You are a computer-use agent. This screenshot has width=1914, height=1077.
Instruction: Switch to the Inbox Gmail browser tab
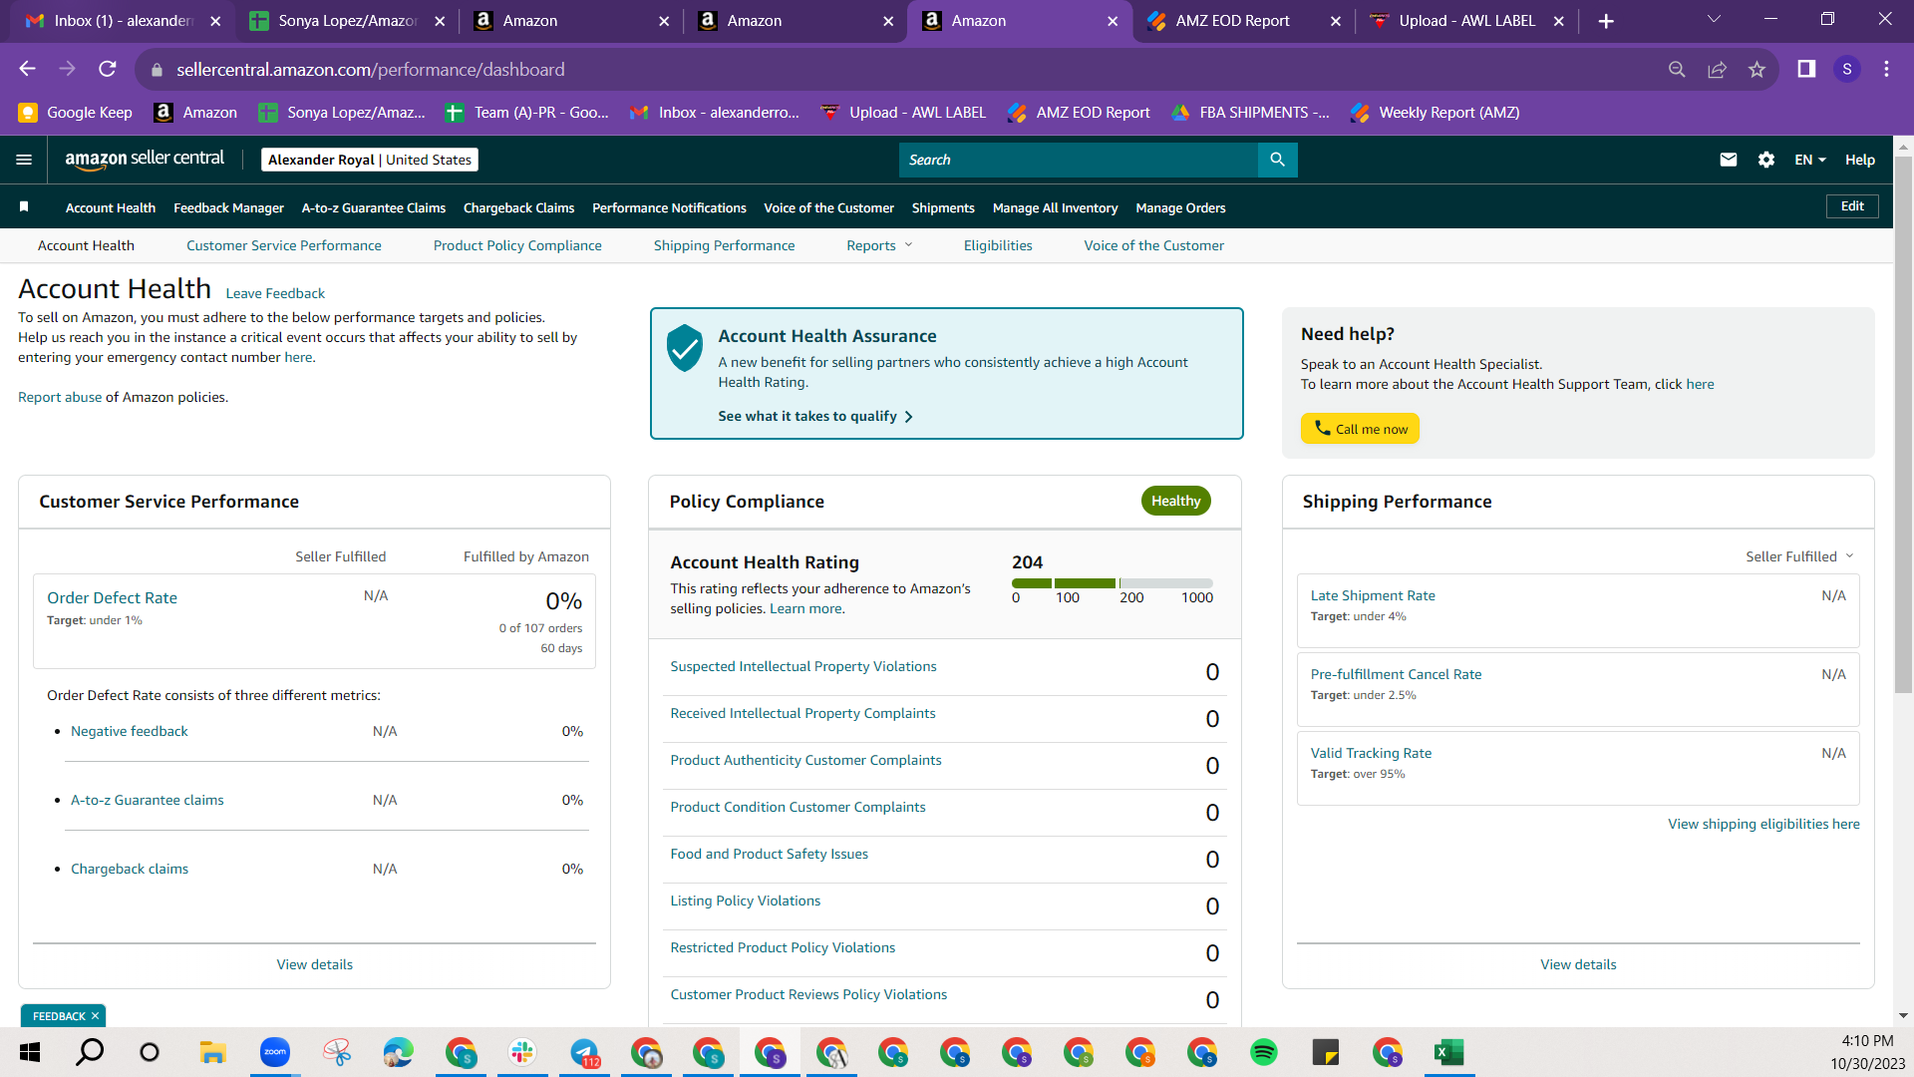(x=124, y=21)
